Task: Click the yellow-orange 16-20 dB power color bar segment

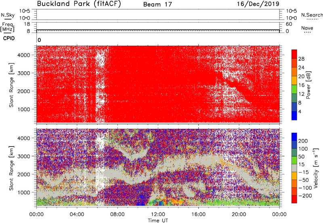Action: point(294,81)
